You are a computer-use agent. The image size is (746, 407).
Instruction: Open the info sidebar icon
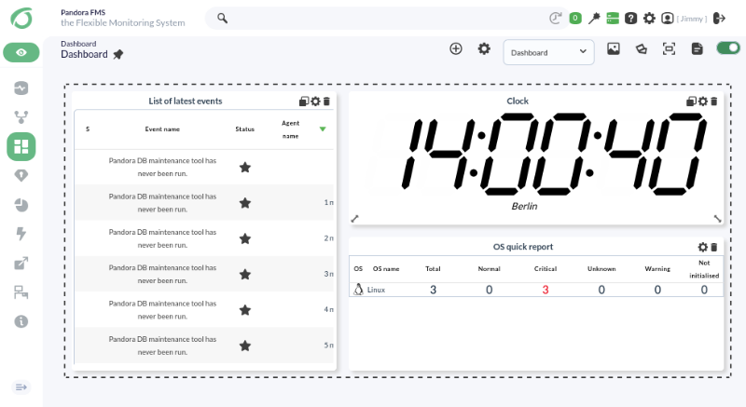tap(21, 321)
